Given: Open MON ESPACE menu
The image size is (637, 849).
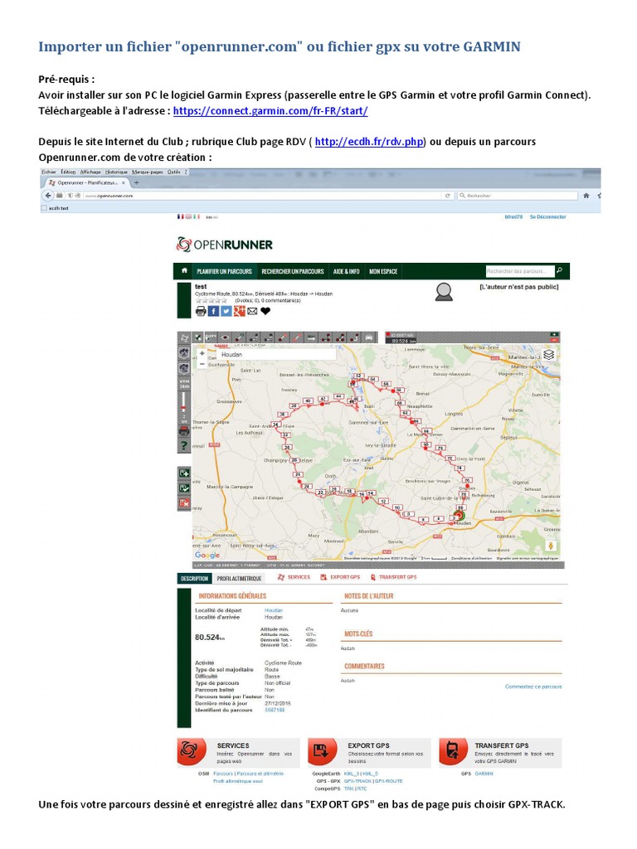Looking at the screenshot, I should (383, 271).
